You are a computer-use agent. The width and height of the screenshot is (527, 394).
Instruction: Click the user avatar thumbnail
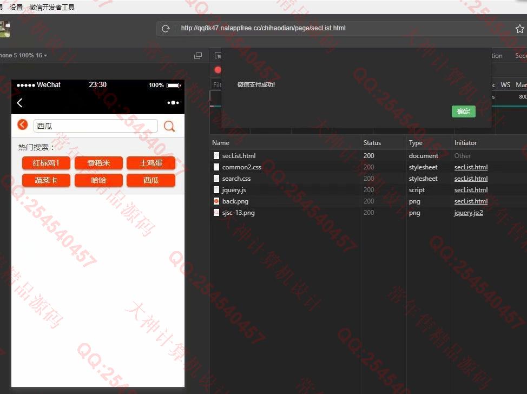tap(4, 29)
